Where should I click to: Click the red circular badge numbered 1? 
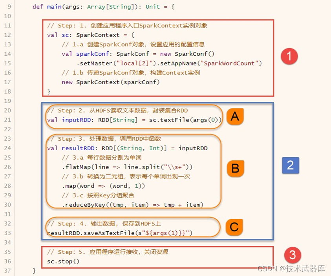point(289,56)
